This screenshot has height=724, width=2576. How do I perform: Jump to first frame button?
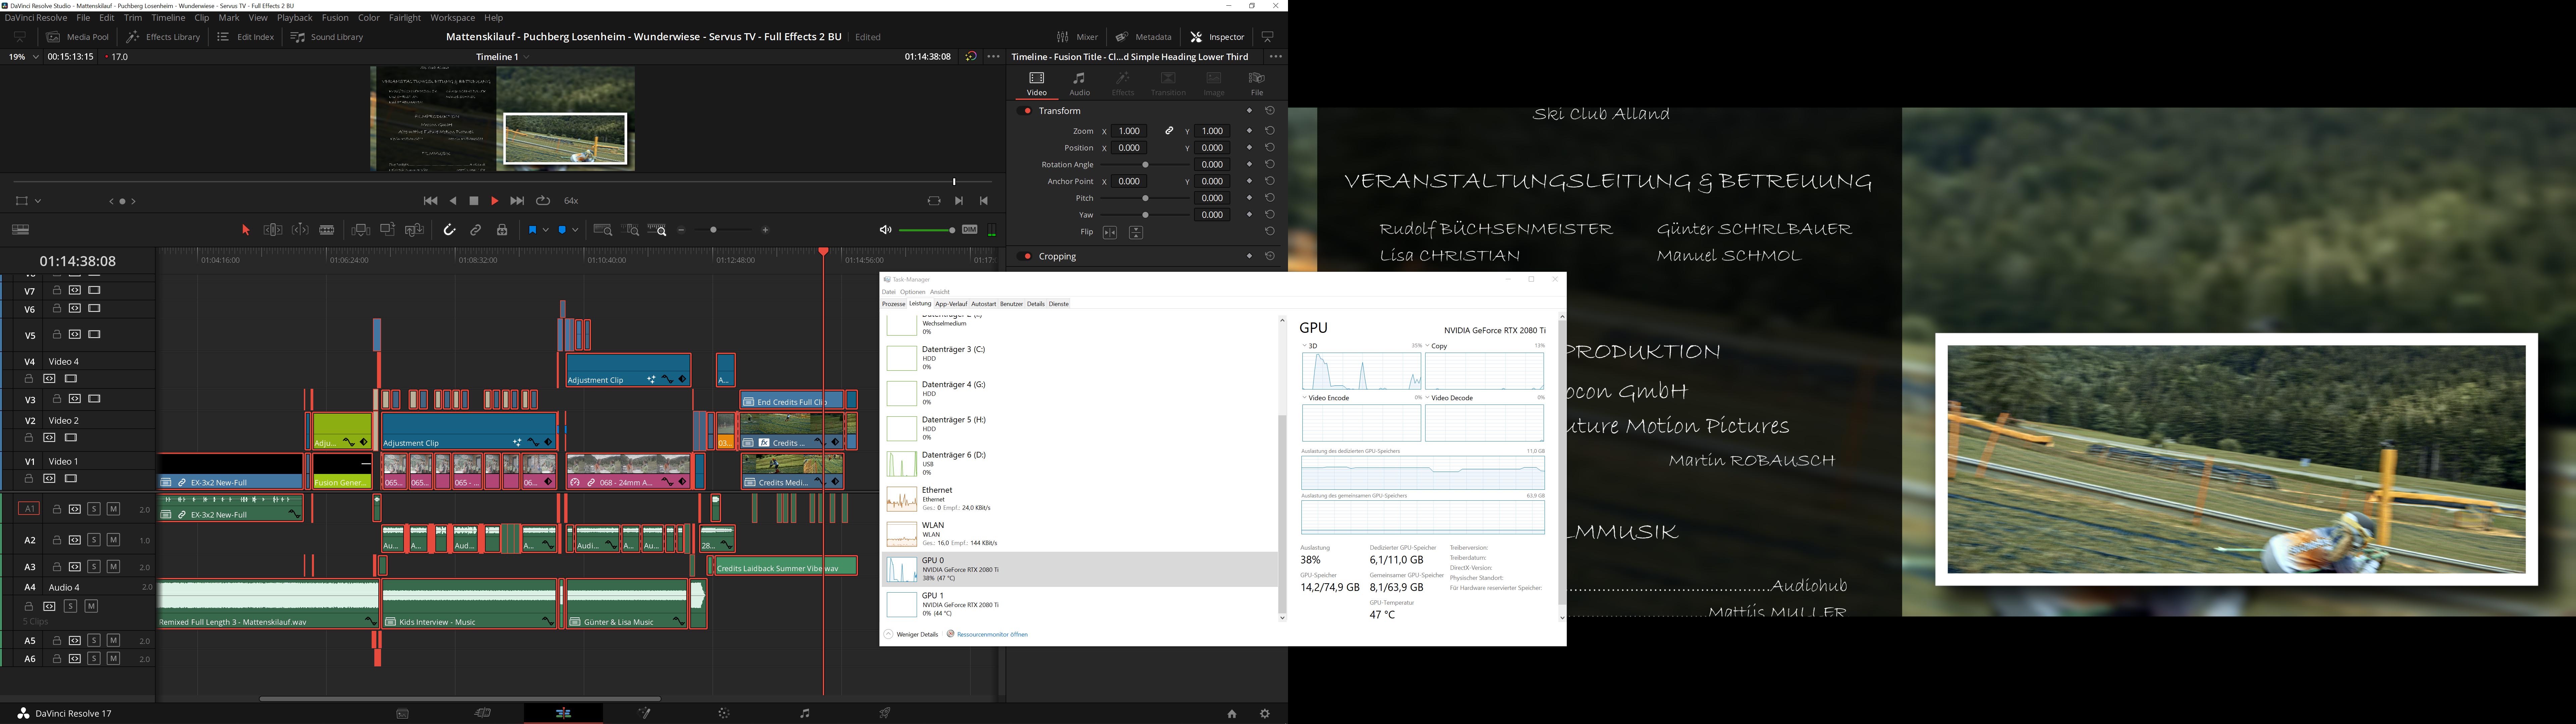(x=431, y=201)
